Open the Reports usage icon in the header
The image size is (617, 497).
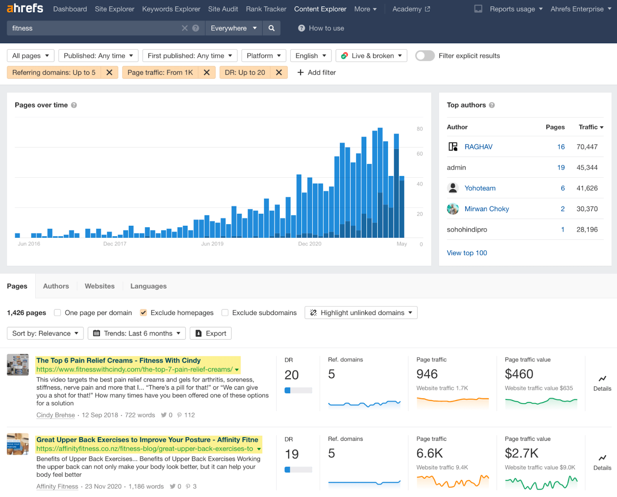point(478,8)
